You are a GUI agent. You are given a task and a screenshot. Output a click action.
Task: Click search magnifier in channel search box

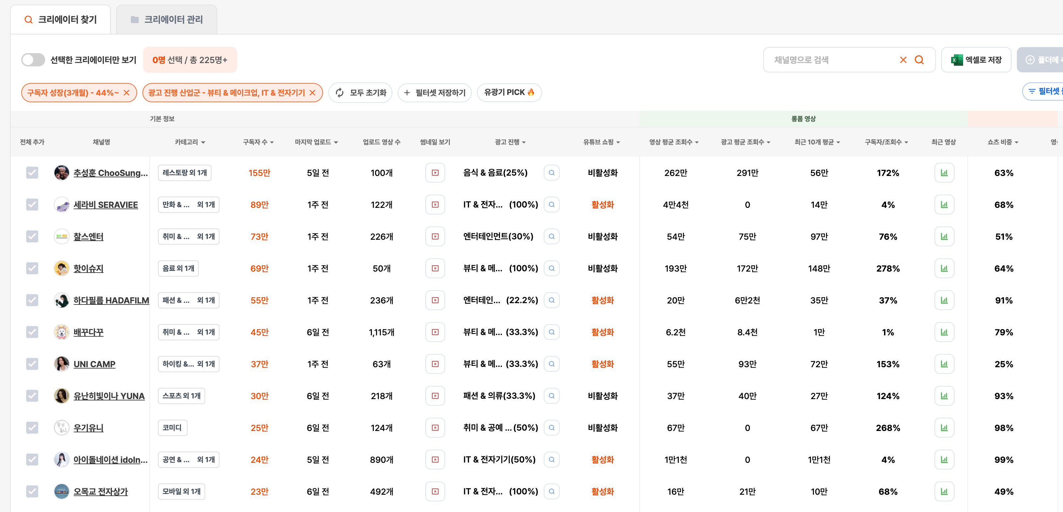click(919, 60)
